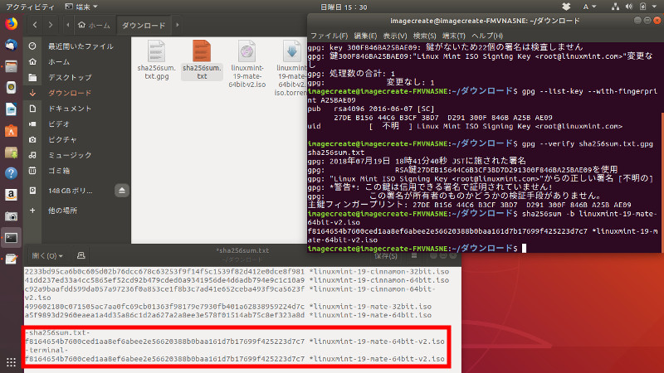This screenshot has height=373, width=664.
Task: Launch Thunderbird mail from the dock
Action: point(11,45)
